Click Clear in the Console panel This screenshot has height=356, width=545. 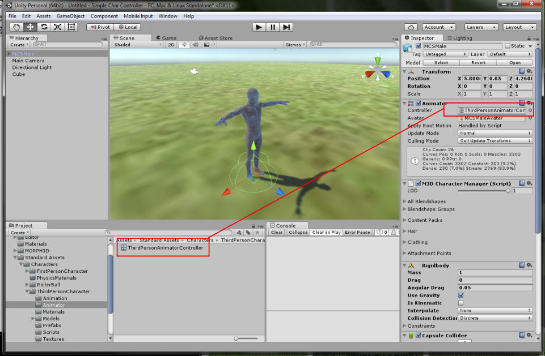[276, 232]
